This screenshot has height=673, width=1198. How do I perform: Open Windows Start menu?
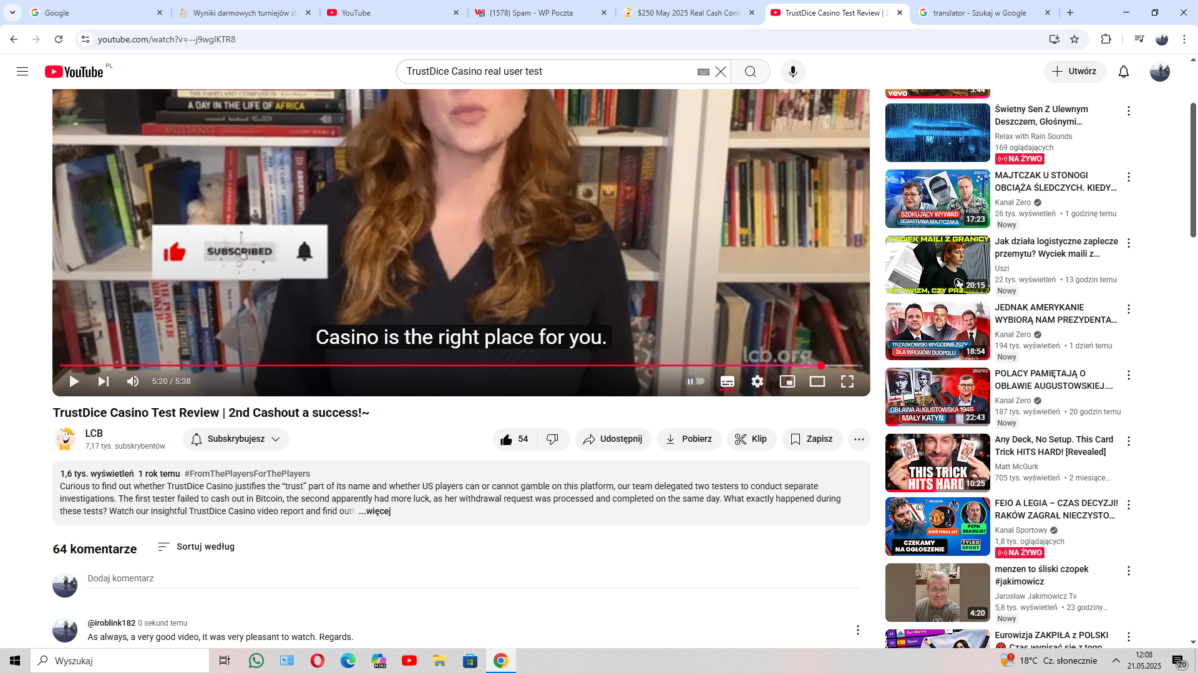(x=15, y=661)
